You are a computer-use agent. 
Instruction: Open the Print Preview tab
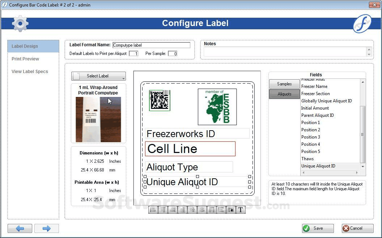pyautogui.click(x=25, y=59)
